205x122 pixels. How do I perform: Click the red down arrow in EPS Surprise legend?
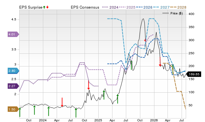coord(47,7)
